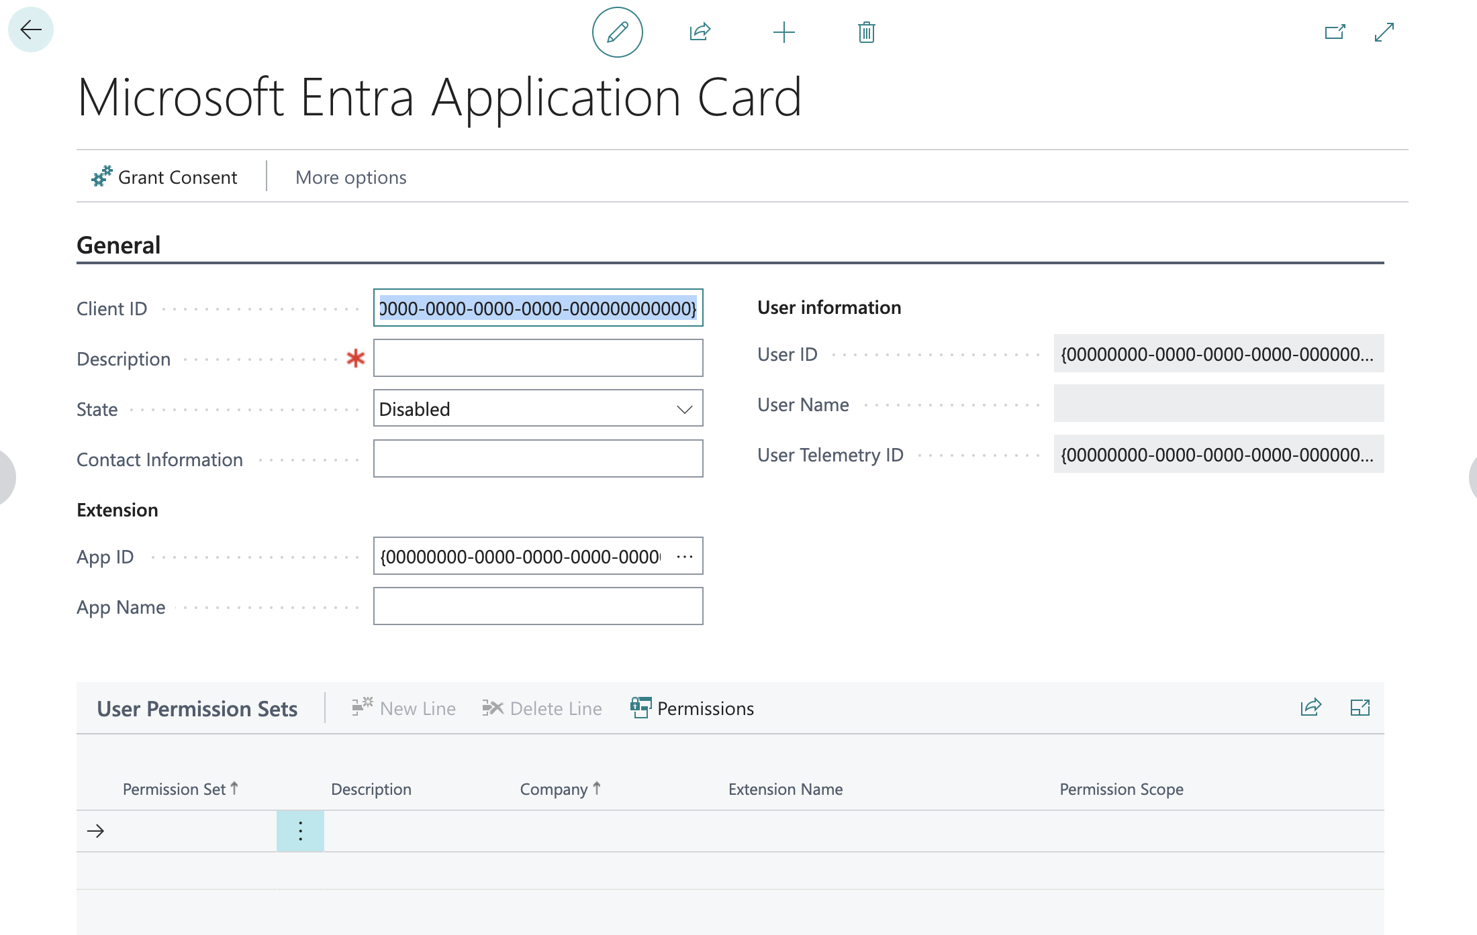Expand page with the diagonal arrows icon
The image size is (1477, 935).
point(1384,32)
